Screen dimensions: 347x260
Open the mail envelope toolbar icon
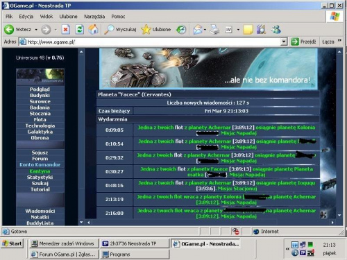click(198, 30)
